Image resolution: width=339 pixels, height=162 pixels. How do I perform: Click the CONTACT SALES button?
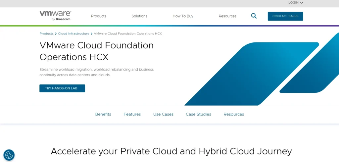pos(285,16)
